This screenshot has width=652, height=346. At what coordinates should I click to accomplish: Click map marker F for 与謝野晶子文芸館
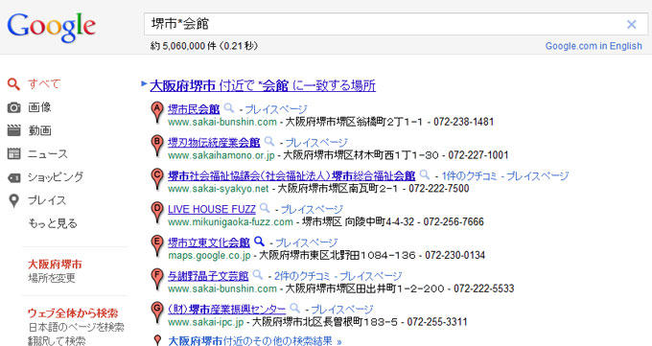(x=156, y=279)
